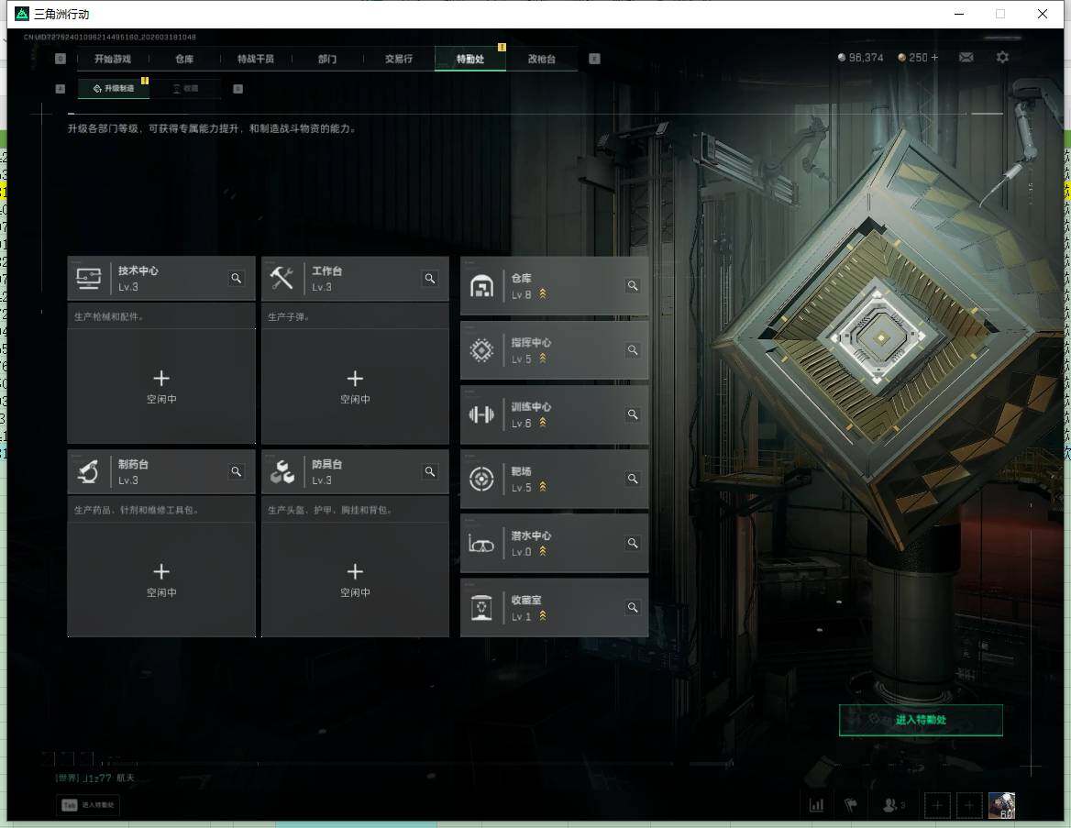This screenshot has height=828, width=1071.
Task: Switch to 交易行 tab
Action: (398, 59)
